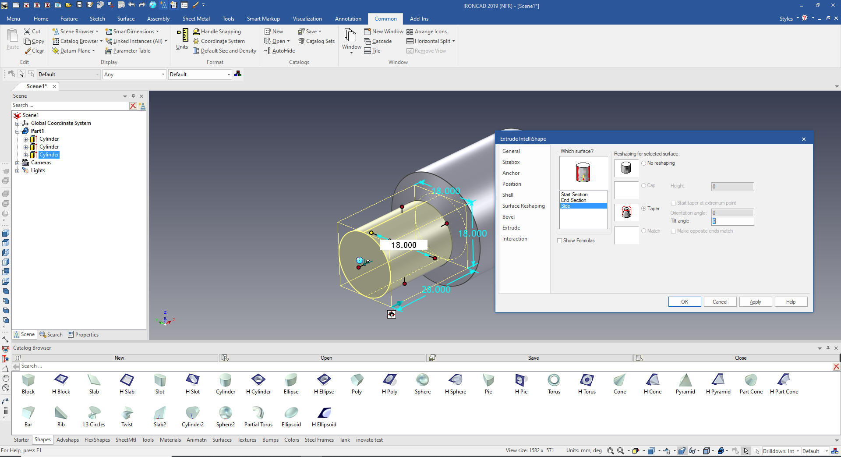Click the Apply button in dialog

coord(755,302)
